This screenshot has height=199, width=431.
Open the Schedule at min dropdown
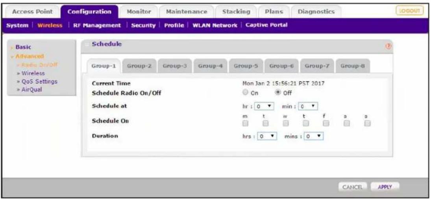click(308, 106)
